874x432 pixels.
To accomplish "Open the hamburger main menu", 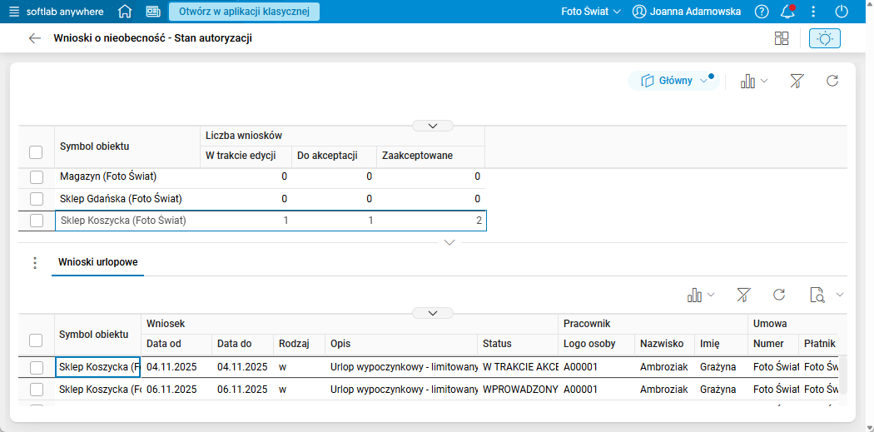I will coord(14,12).
